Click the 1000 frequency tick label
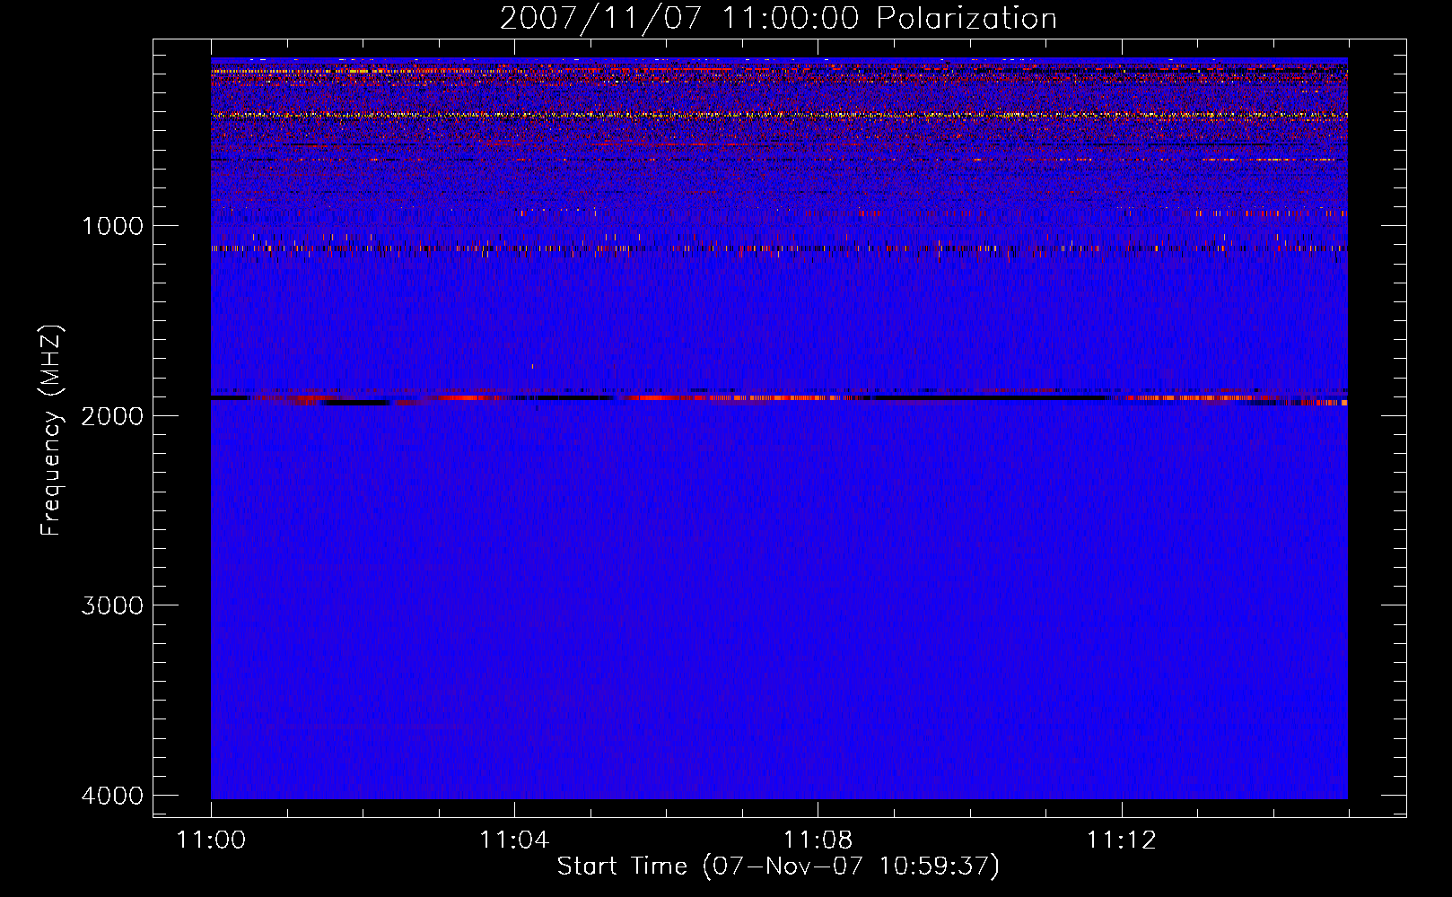The width and height of the screenshot is (1452, 897). point(112,225)
